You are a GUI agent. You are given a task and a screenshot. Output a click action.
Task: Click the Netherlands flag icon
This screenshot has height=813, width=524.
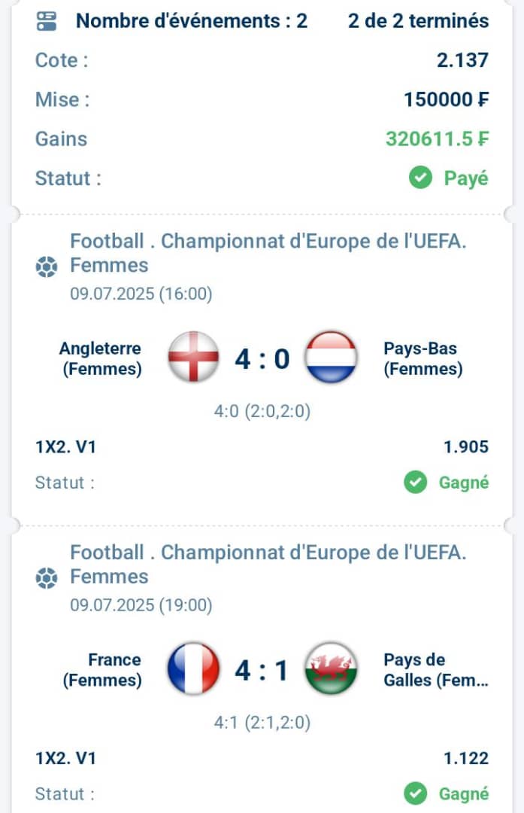pyautogui.click(x=331, y=358)
